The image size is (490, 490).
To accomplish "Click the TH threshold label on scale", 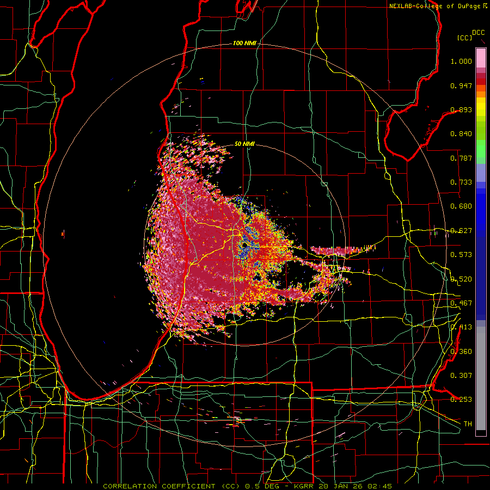I will click(x=468, y=424).
